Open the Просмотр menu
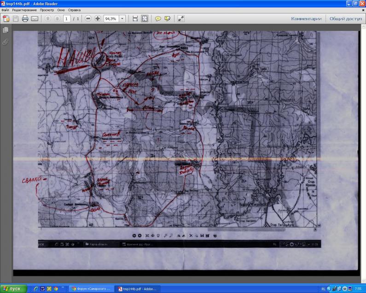The image size is (366, 293). click(x=47, y=10)
